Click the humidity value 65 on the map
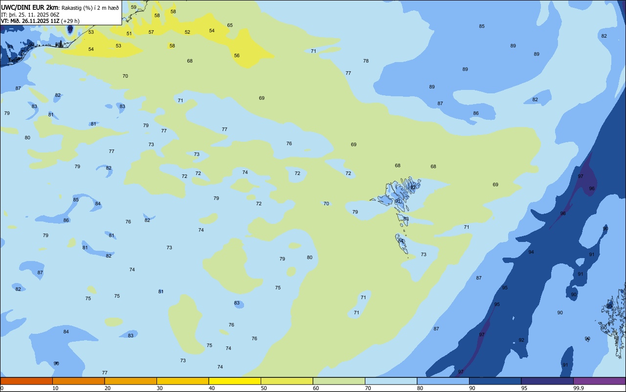Viewport: 626px width, 392px height. [230, 25]
